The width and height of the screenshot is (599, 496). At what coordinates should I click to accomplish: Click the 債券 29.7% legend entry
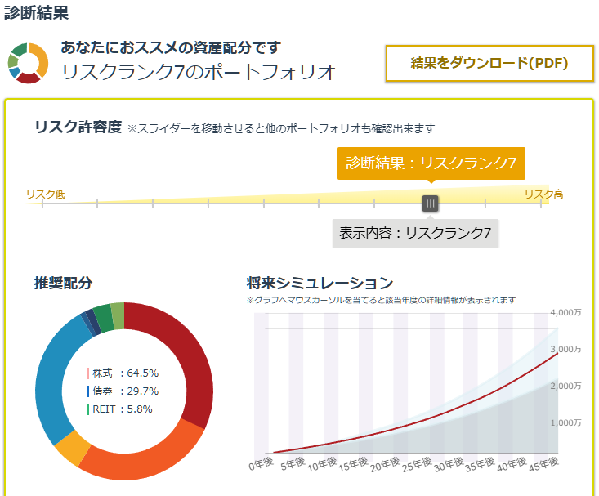click(124, 391)
